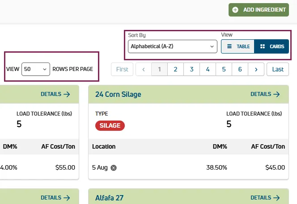Viewport: 297px width, 204px height.
Task: Go to page 2
Action: pos(176,69)
